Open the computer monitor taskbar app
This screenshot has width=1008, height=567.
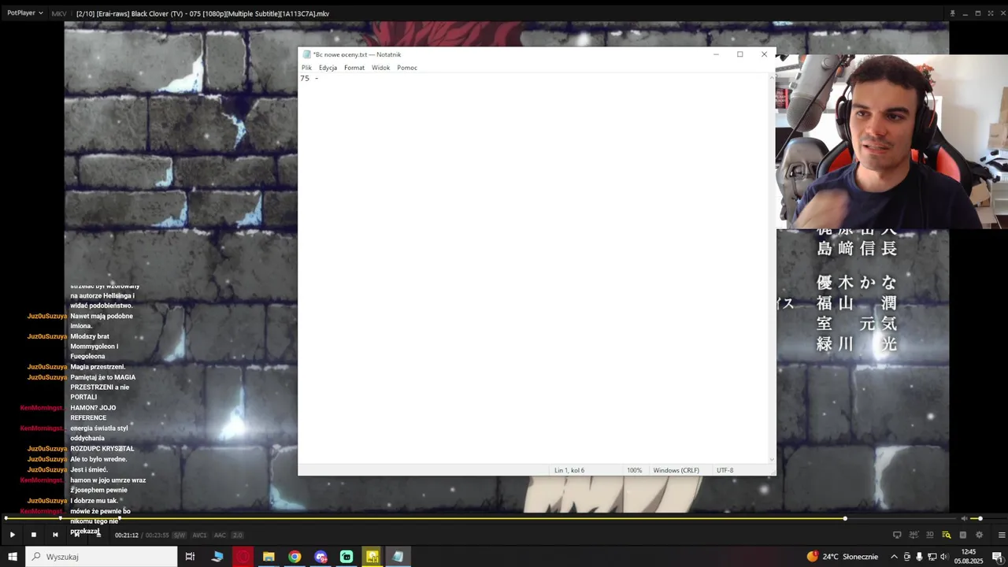pyautogui.click(x=217, y=557)
